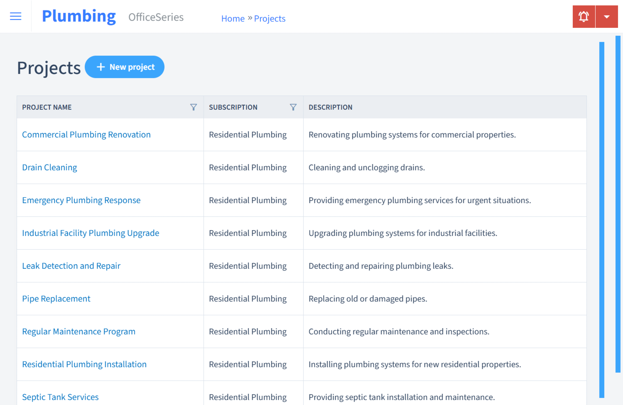The image size is (623, 405).
Task: Expand the red account dropdown arrow
Action: (607, 16)
